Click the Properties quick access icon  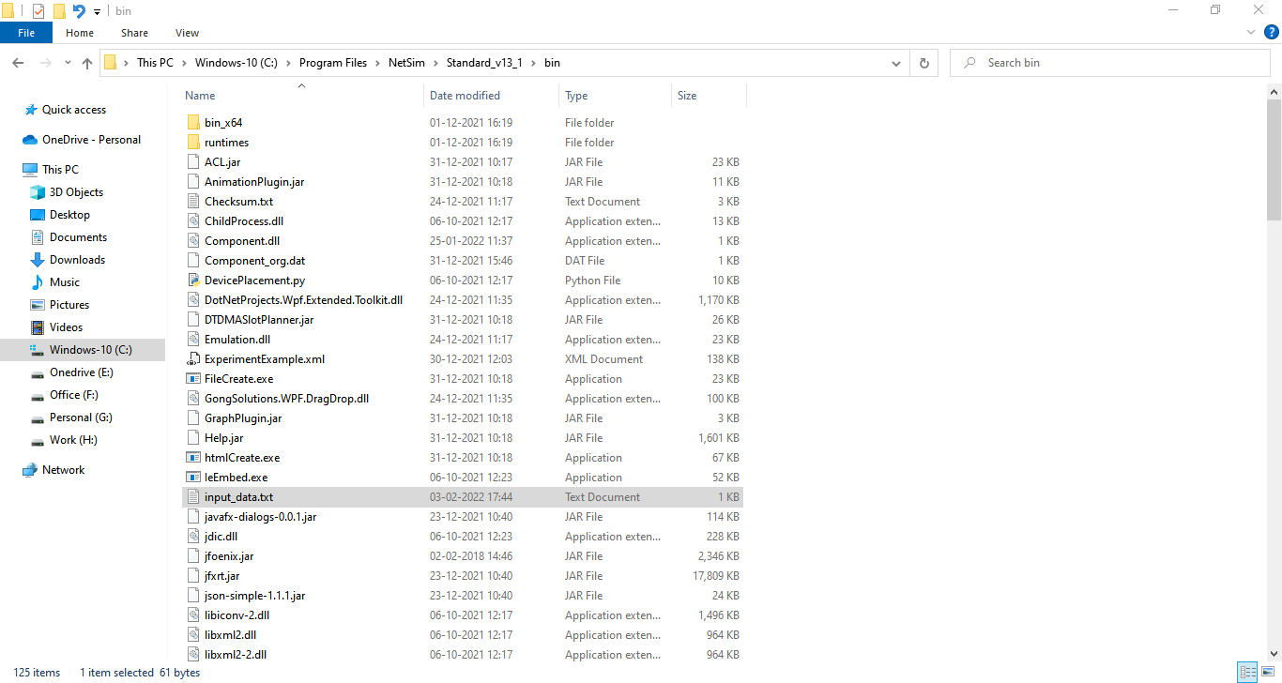(38, 11)
